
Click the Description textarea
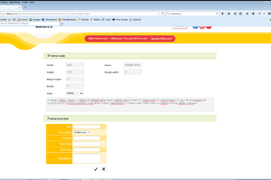(x=86, y=158)
